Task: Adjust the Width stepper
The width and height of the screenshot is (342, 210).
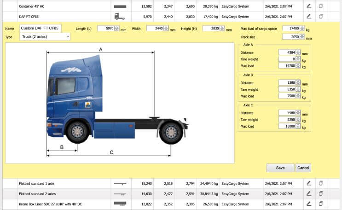Action: pos(166,29)
